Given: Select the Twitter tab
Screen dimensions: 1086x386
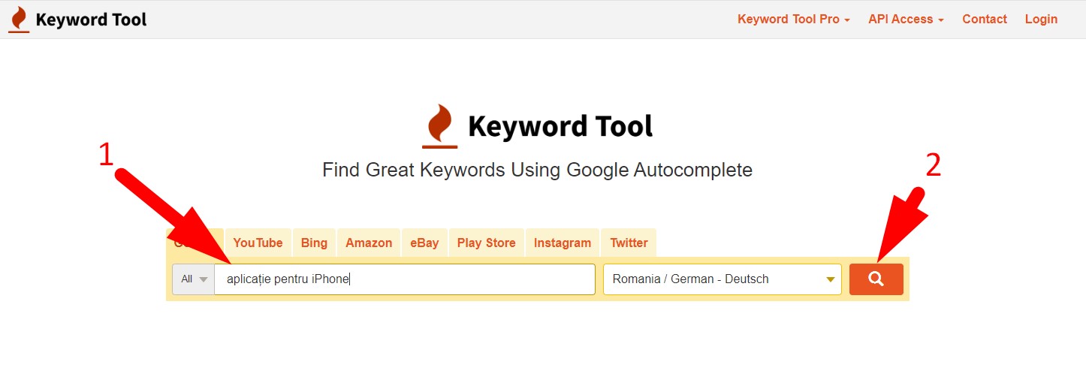Looking at the screenshot, I should [x=629, y=243].
